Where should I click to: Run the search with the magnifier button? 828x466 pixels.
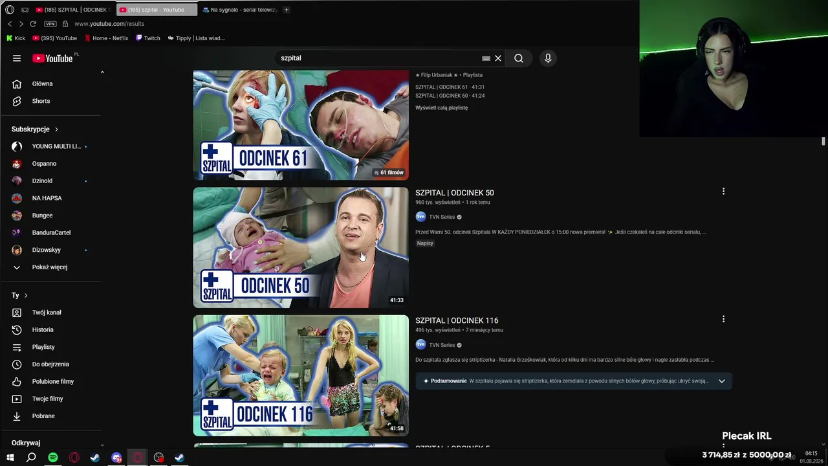(519, 58)
